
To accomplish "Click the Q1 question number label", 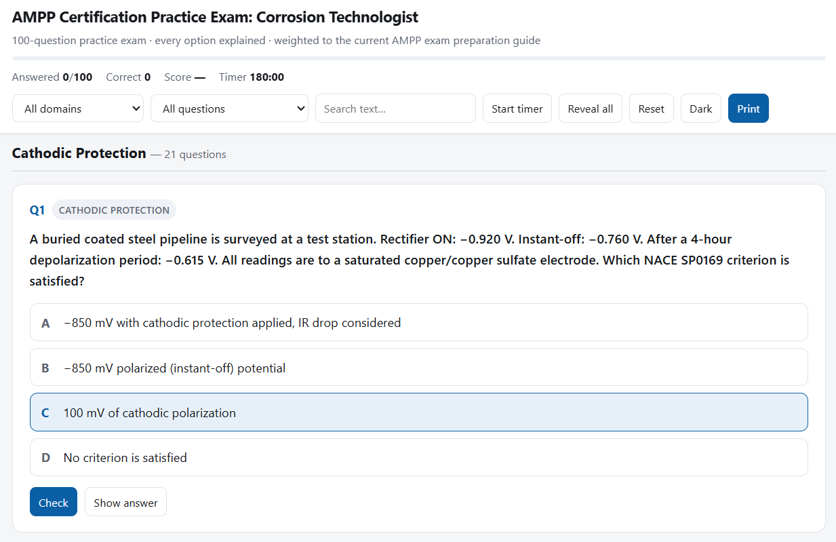I will tap(37, 210).
